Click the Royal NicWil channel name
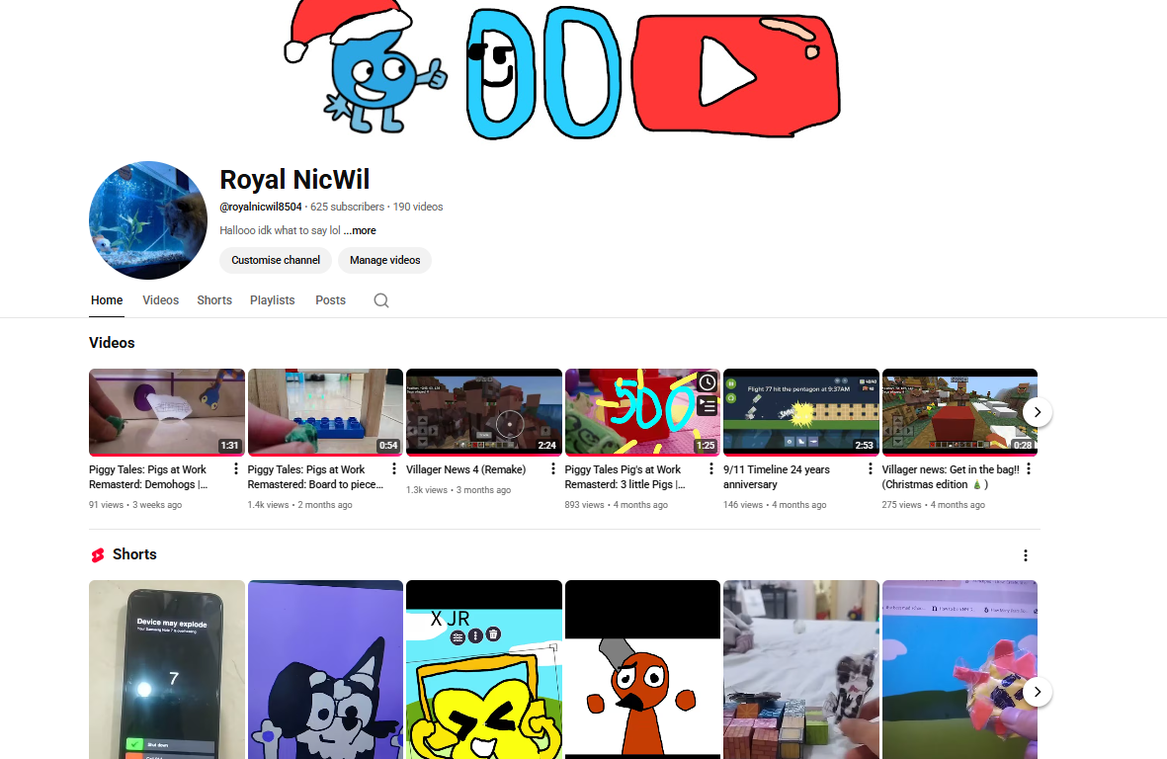Viewport: 1167px width, 759px height. (x=294, y=179)
